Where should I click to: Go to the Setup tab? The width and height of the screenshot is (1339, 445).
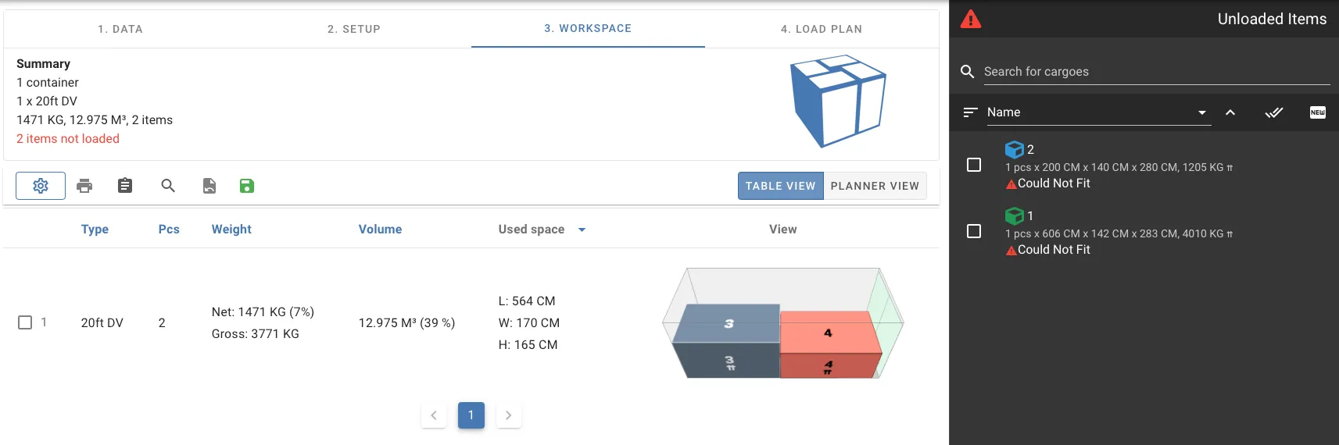coord(353,29)
